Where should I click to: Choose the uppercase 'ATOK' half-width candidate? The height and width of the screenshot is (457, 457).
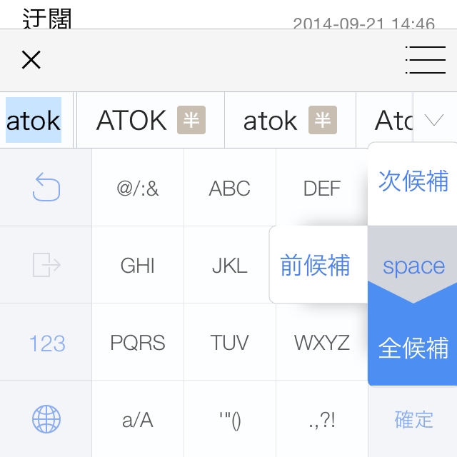tap(151, 120)
